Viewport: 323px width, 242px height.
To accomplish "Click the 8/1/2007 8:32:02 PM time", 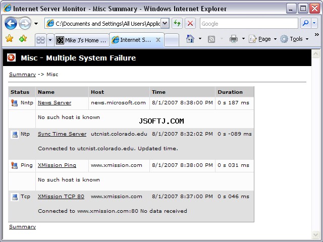I will tap(182, 134).
